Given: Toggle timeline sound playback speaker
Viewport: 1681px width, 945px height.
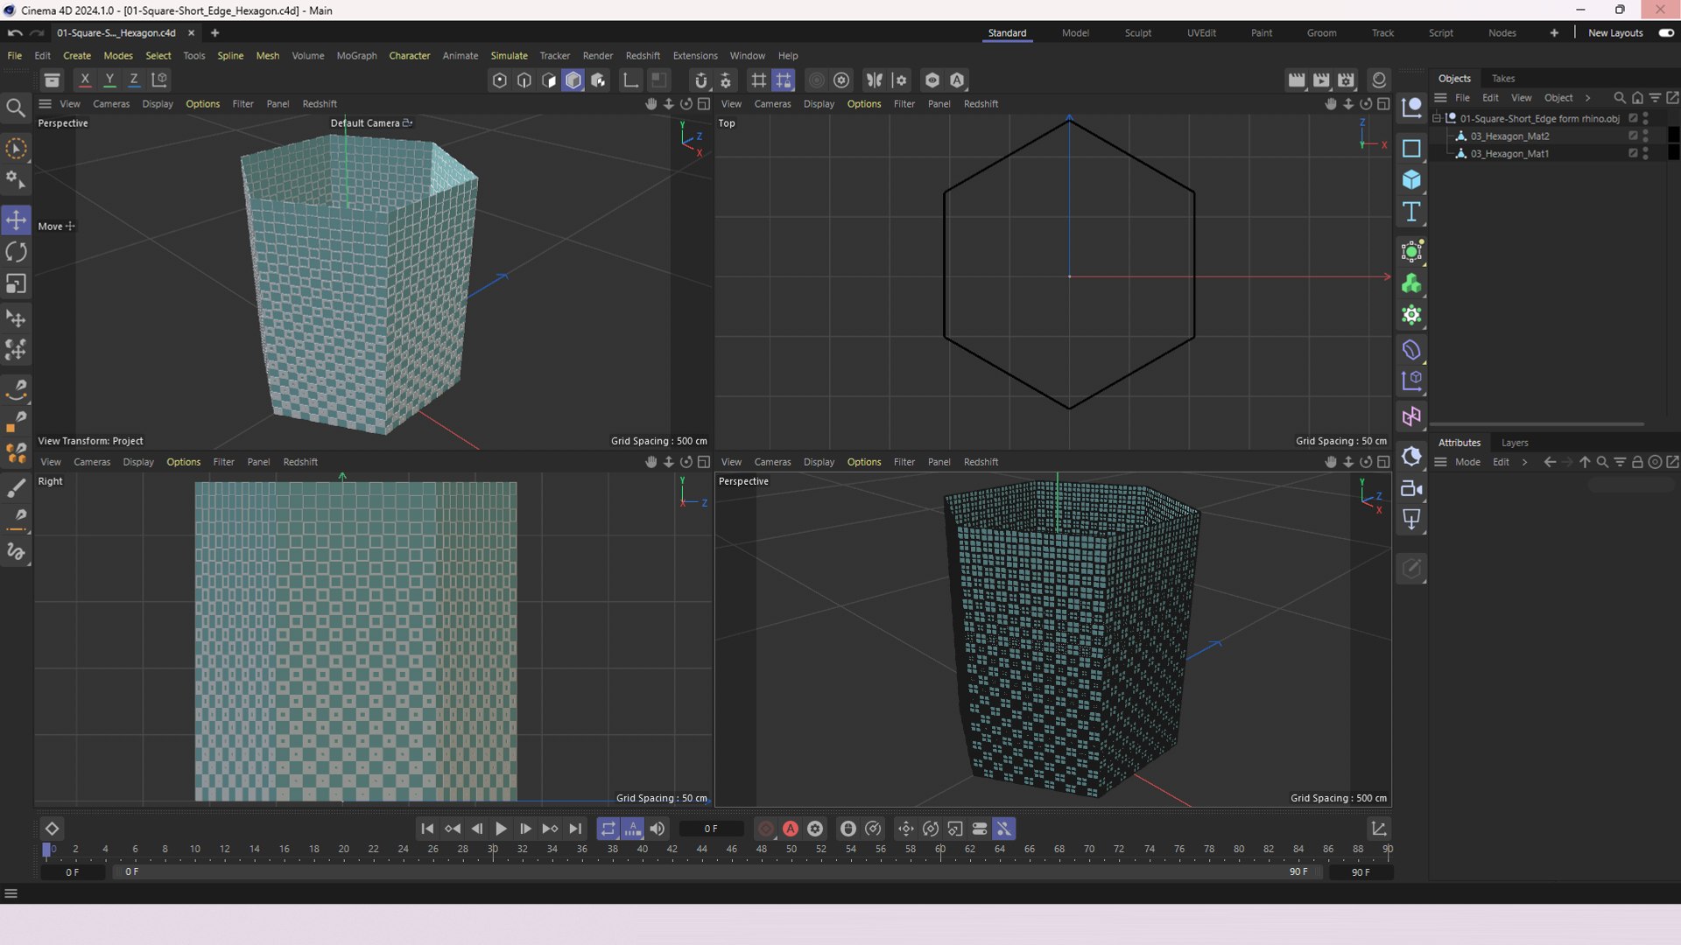Looking at the screenshot, I should pos(657,829).
